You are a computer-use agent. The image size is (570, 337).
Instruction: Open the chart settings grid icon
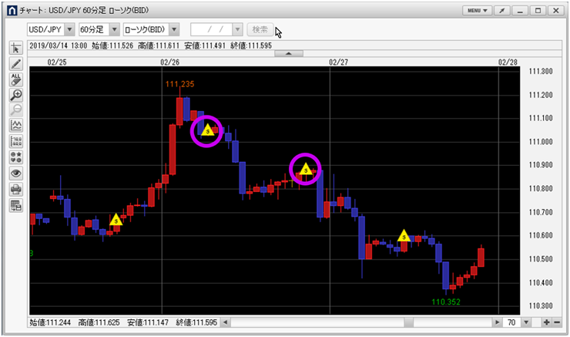pyautogui.click(x=16, y=141)
